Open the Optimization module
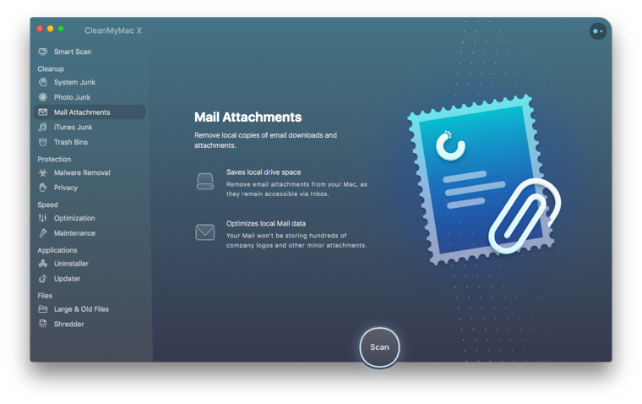Image resolution: width=642 pixels, height=404 pixels. click(x=74, y=218)
